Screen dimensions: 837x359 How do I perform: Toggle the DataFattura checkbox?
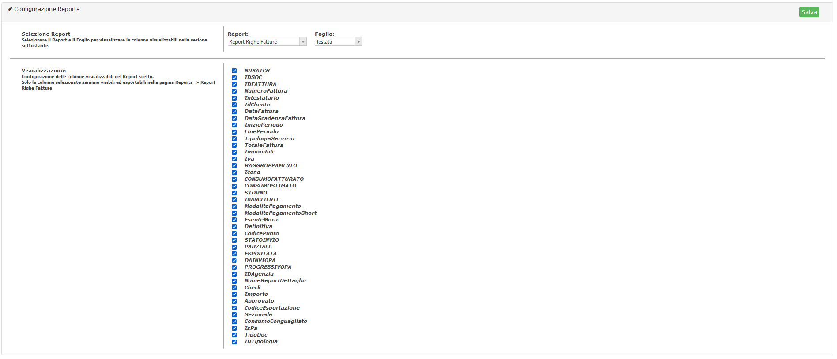click(234, 112)
